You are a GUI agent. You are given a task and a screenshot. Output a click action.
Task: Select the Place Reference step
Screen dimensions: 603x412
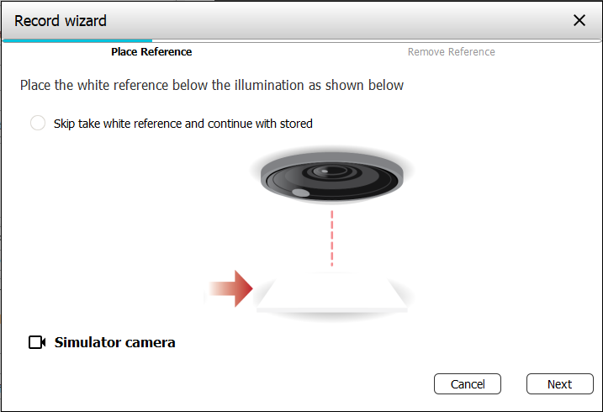click(151, 52)
